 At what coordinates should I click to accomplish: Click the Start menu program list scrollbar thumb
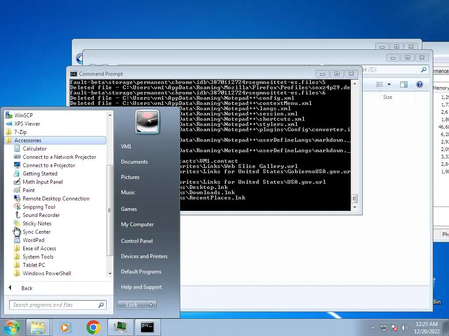(109, 210)
